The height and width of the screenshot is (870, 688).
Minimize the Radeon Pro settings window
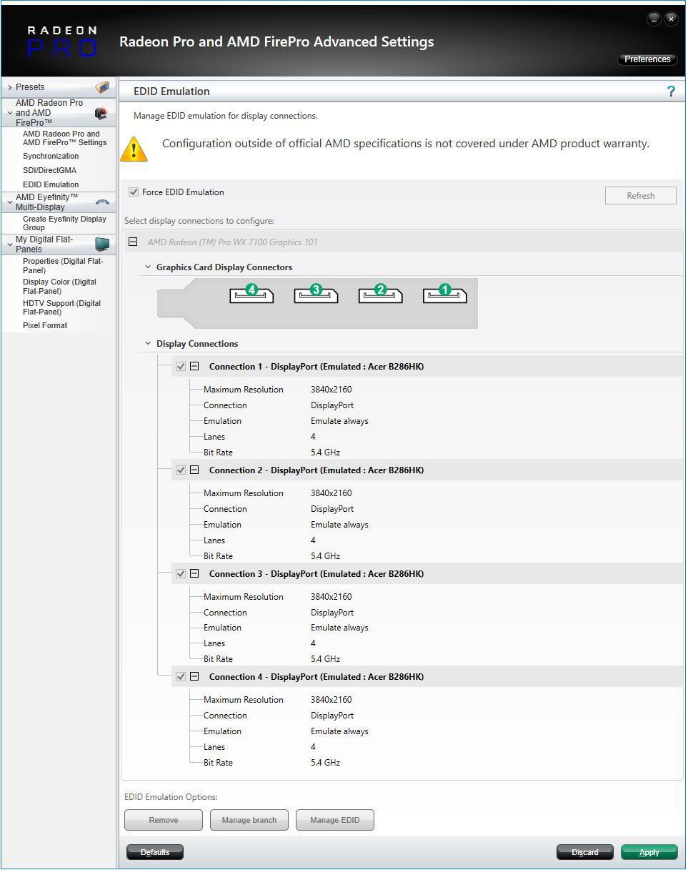point(654,19)
